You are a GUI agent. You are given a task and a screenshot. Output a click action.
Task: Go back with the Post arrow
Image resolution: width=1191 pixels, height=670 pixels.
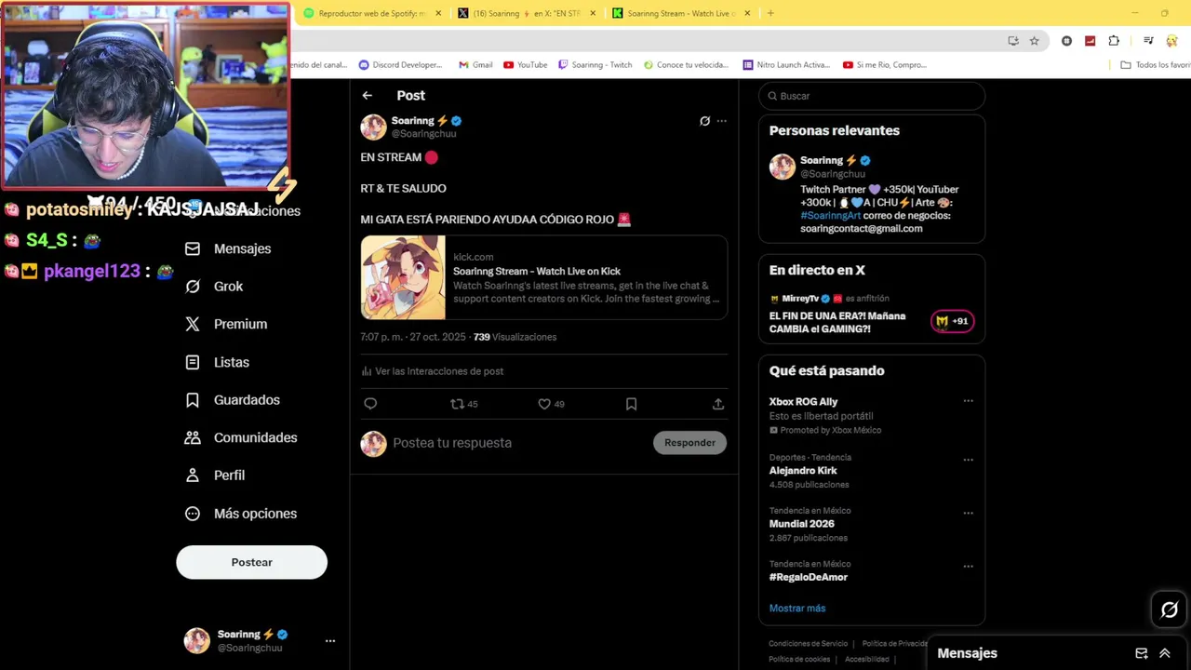point(368,96)
